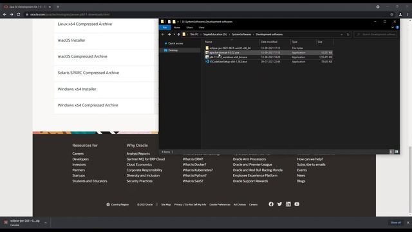Image resolution: width=412 pixels, height=232 pixels.
Task: Open the File tab in Explorer
Action: coord(165,28)
